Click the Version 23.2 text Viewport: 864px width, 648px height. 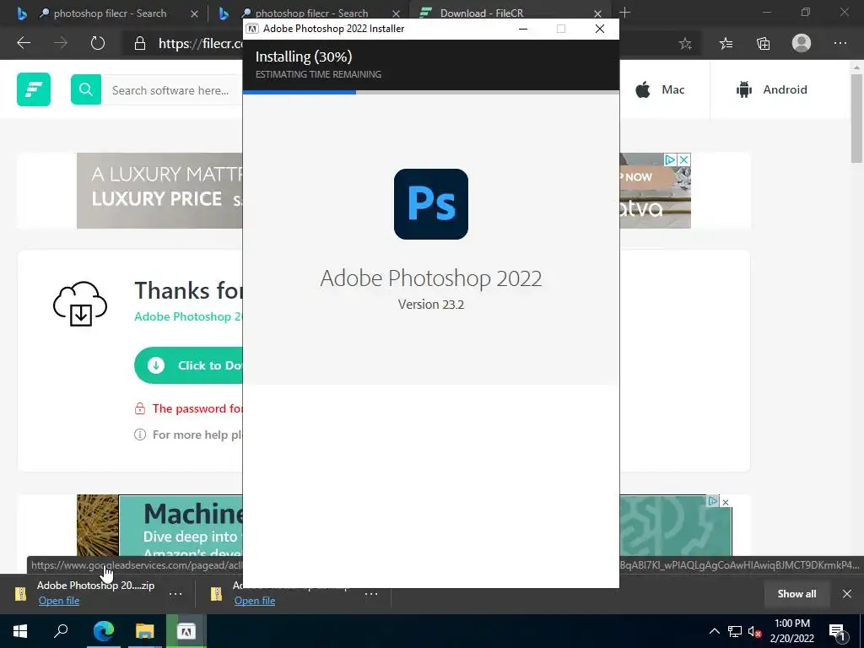pyautogui.click(x=431, y=304)
